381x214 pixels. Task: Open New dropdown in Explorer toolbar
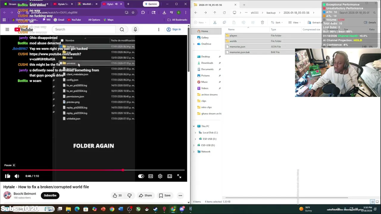[200, 23]
